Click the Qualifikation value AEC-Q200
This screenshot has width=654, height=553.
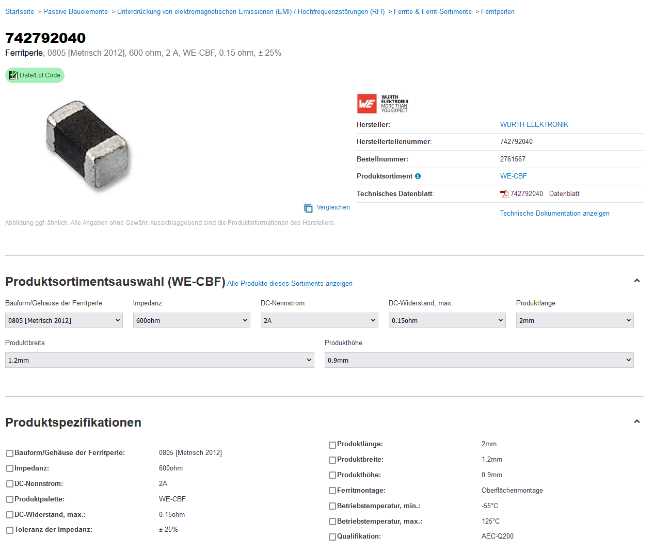point(498,536)
